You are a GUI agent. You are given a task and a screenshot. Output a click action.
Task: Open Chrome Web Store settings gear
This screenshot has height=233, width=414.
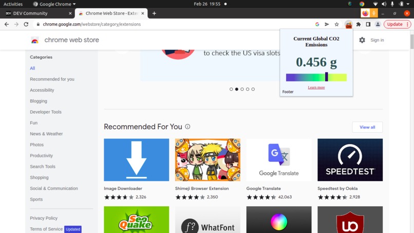362,40
